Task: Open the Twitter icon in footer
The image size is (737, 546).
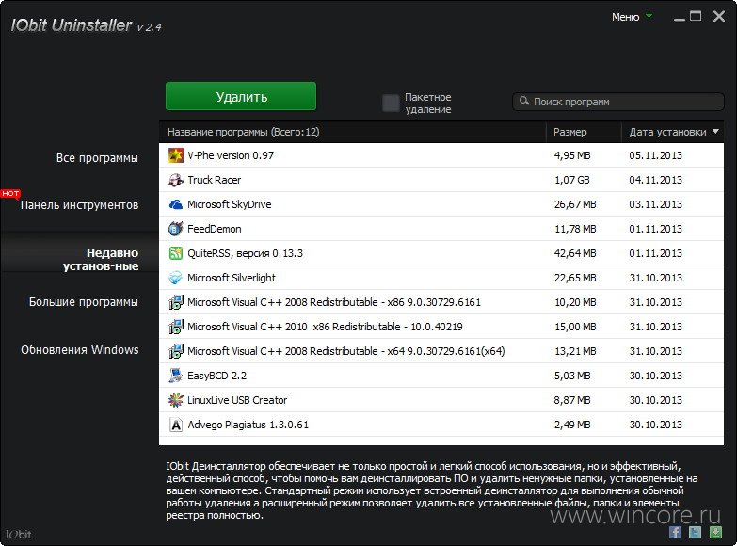Action: [x=696, y=532]
